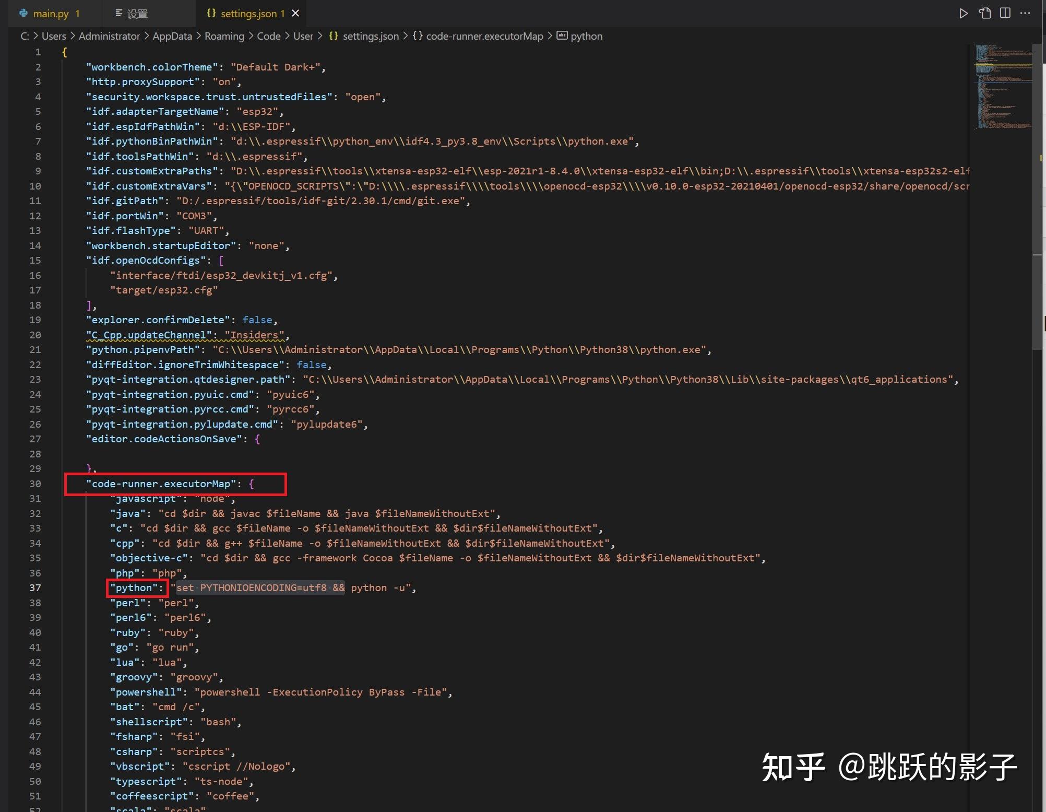The height and width of the screenshot is (812, 1046).
Task: Open the Roaming breadcrumb dropdown
Action: click(224, 36)
